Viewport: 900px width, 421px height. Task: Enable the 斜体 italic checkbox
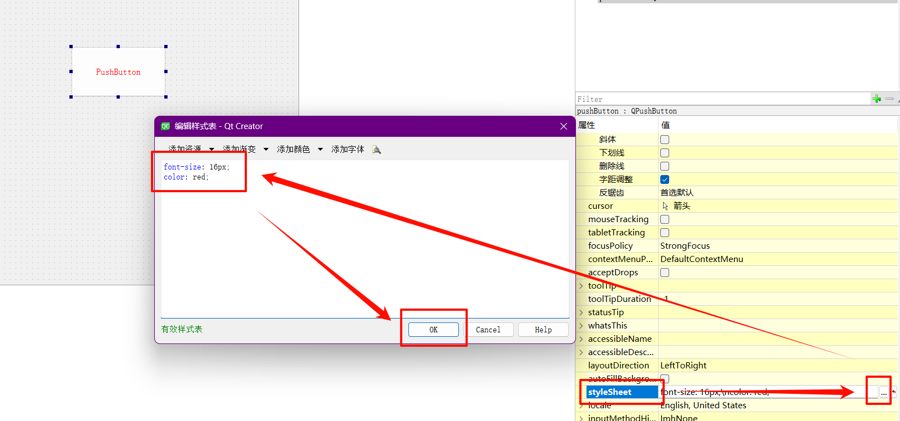click(665, 140)
